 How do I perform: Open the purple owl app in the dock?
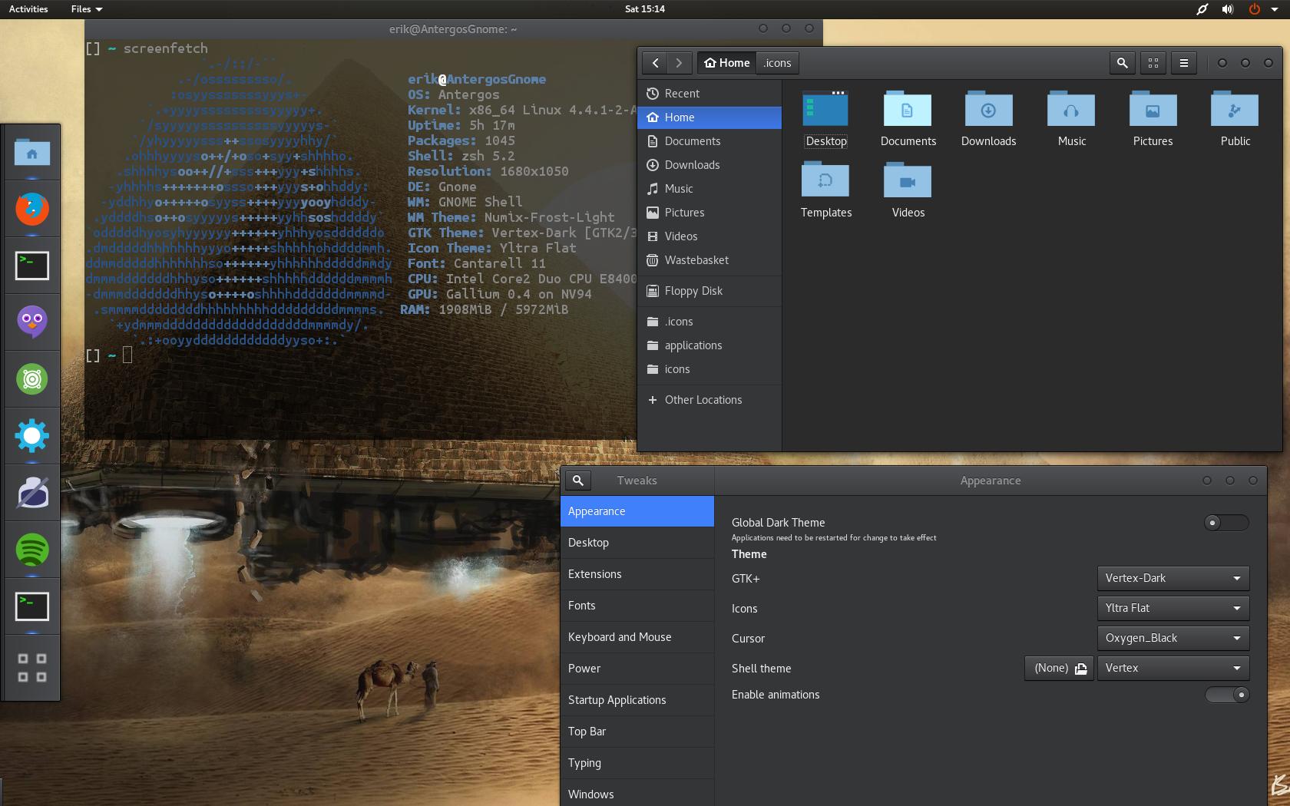(x=32, y=322)
